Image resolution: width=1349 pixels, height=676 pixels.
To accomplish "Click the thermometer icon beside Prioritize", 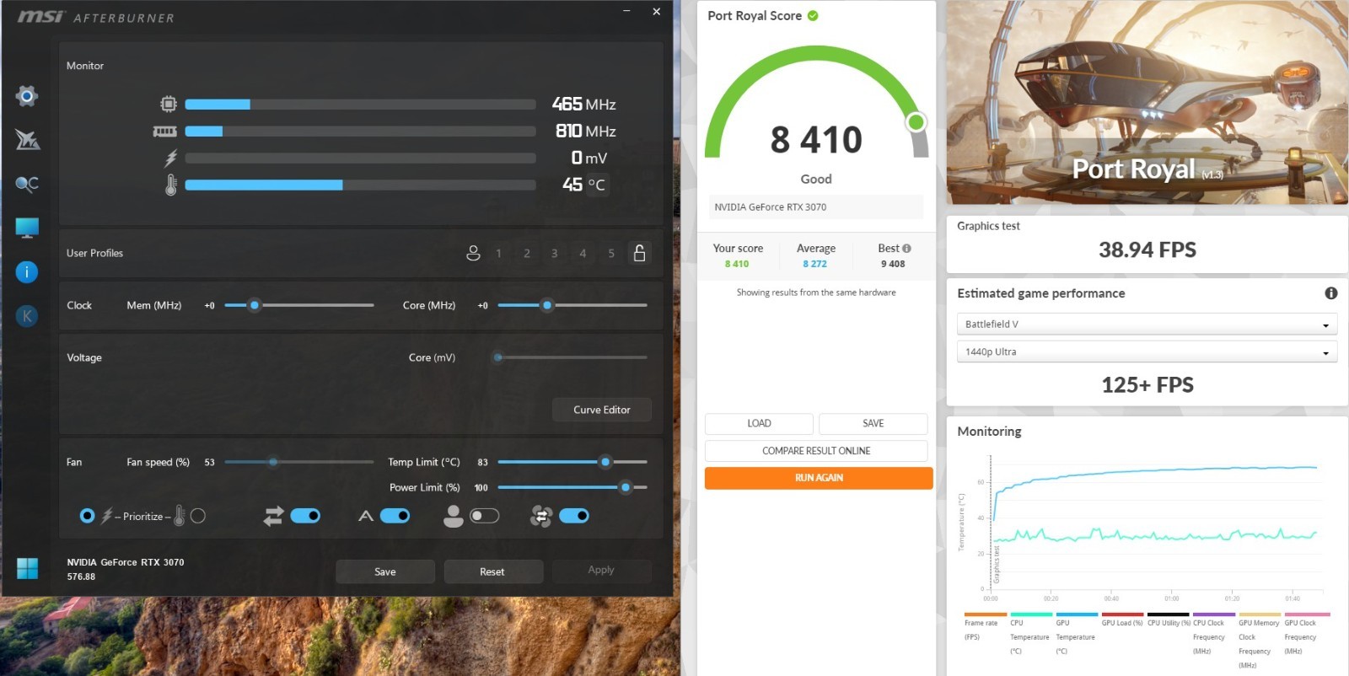I will 179,516.
